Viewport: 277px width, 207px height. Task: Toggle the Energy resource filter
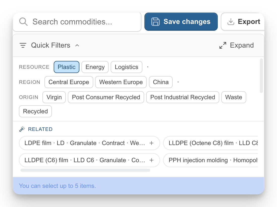(95, 67)
